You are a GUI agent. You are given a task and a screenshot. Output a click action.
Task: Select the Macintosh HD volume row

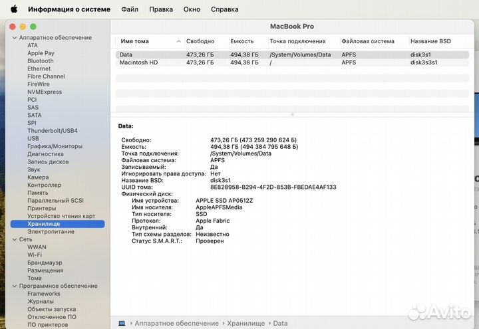292,62
